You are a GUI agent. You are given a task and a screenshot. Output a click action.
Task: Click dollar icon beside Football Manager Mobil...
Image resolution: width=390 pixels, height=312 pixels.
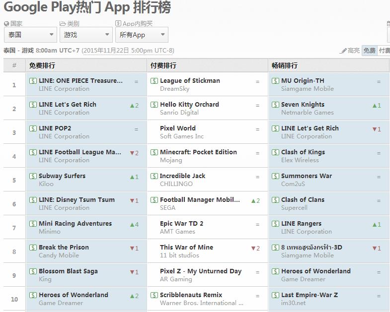(x=154, y=200)
